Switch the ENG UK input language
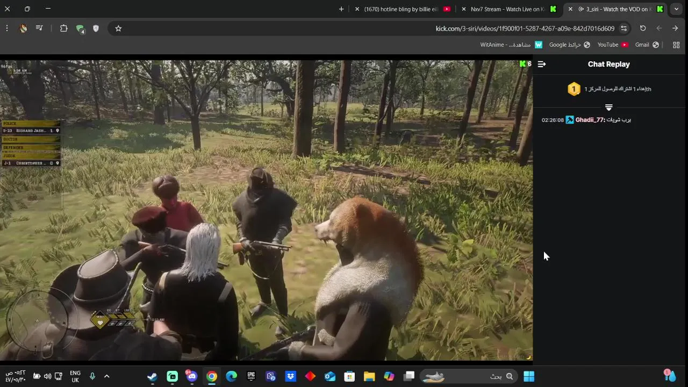 pyautogui.click(x=75, y=376)
